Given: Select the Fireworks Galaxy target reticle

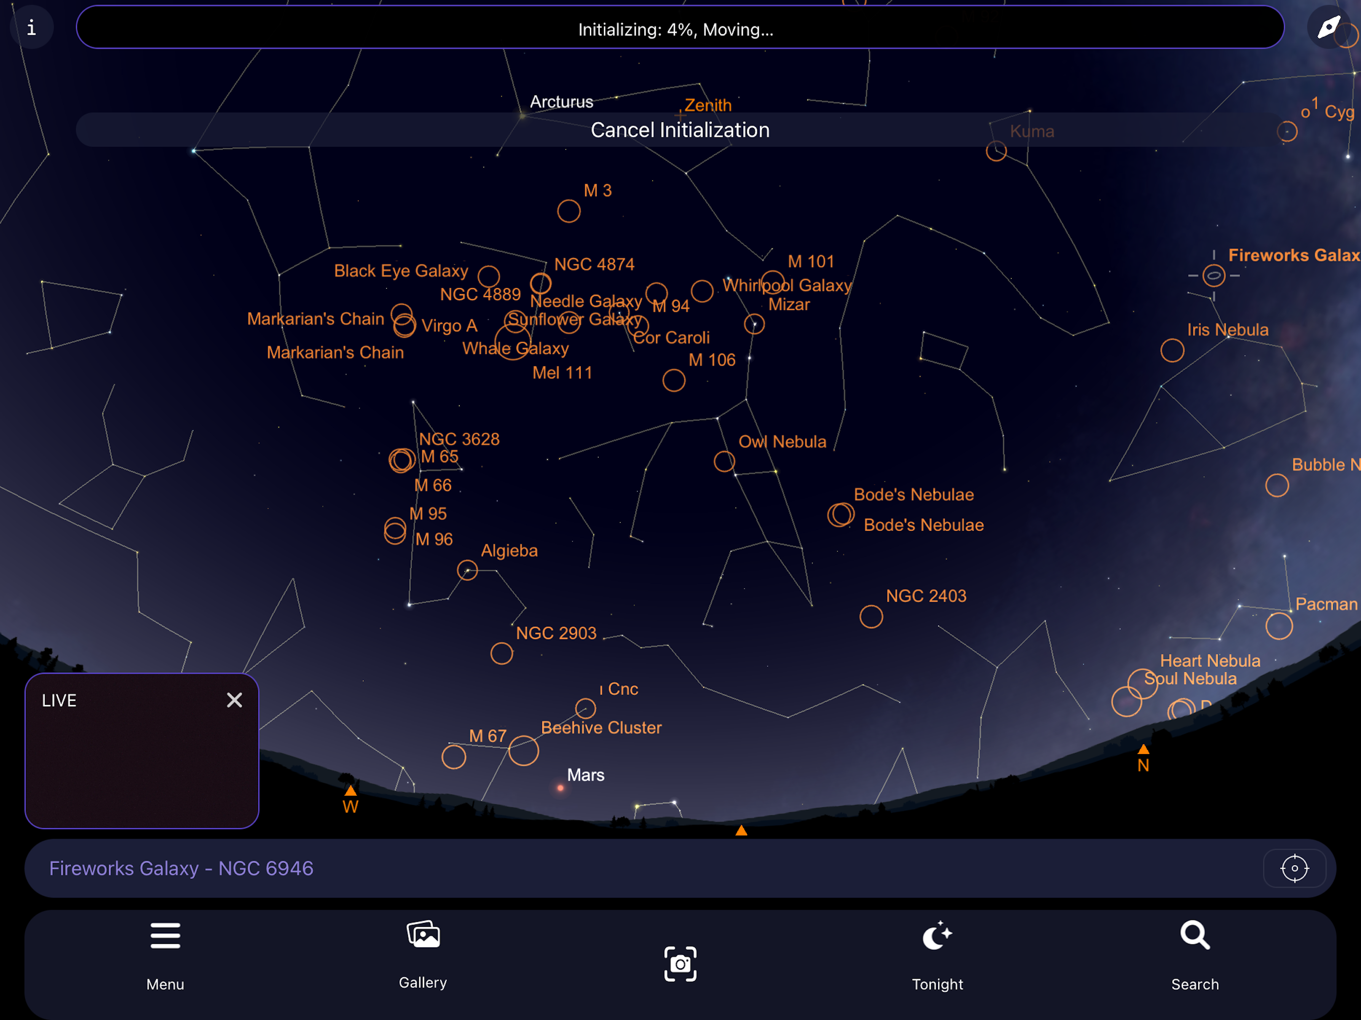Looking at the screenshot, I should point(1214,275).
